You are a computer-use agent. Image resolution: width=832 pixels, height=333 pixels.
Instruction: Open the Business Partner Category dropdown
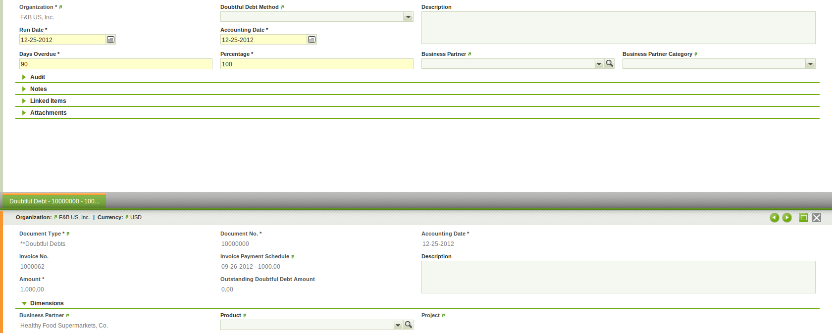coord(810,64)
